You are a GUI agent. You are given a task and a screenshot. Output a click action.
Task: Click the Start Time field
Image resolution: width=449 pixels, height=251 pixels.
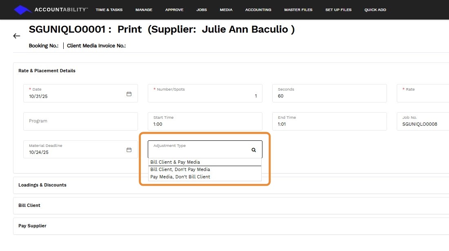coord(204,124)
